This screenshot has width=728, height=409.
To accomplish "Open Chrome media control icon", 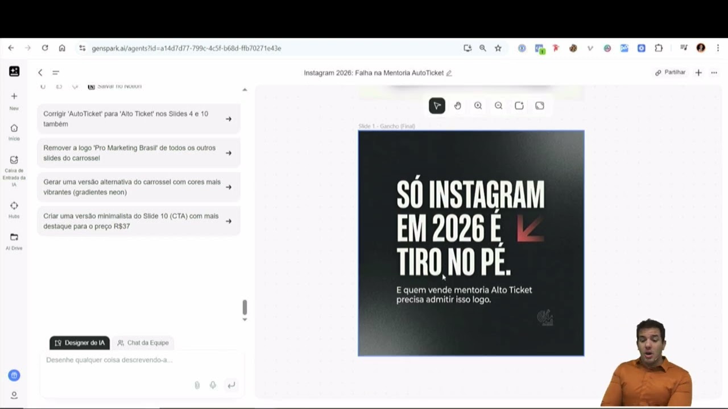I will (x=684, y=48).
